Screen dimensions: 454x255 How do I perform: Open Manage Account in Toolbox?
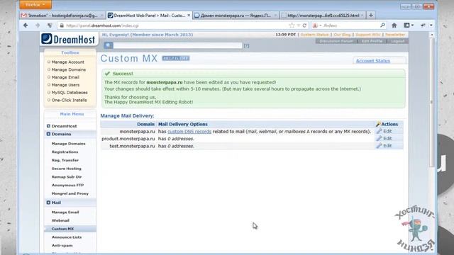68,62
